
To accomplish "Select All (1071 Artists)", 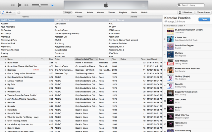I will click(81, 20).
